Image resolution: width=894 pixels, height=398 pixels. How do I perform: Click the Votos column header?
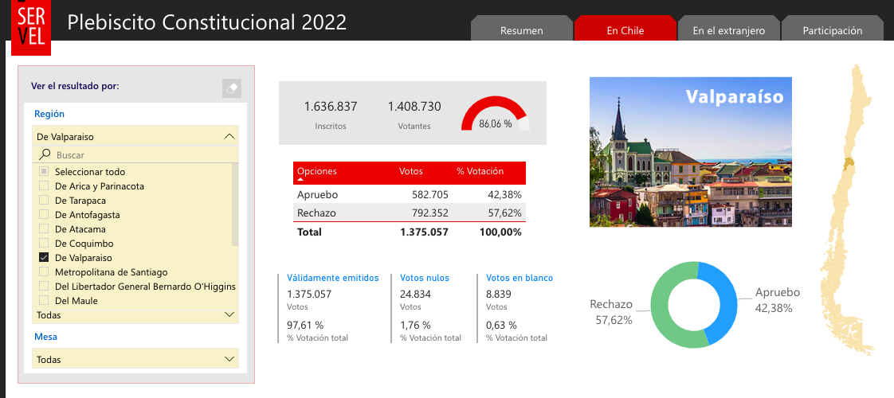pos(411,171)
